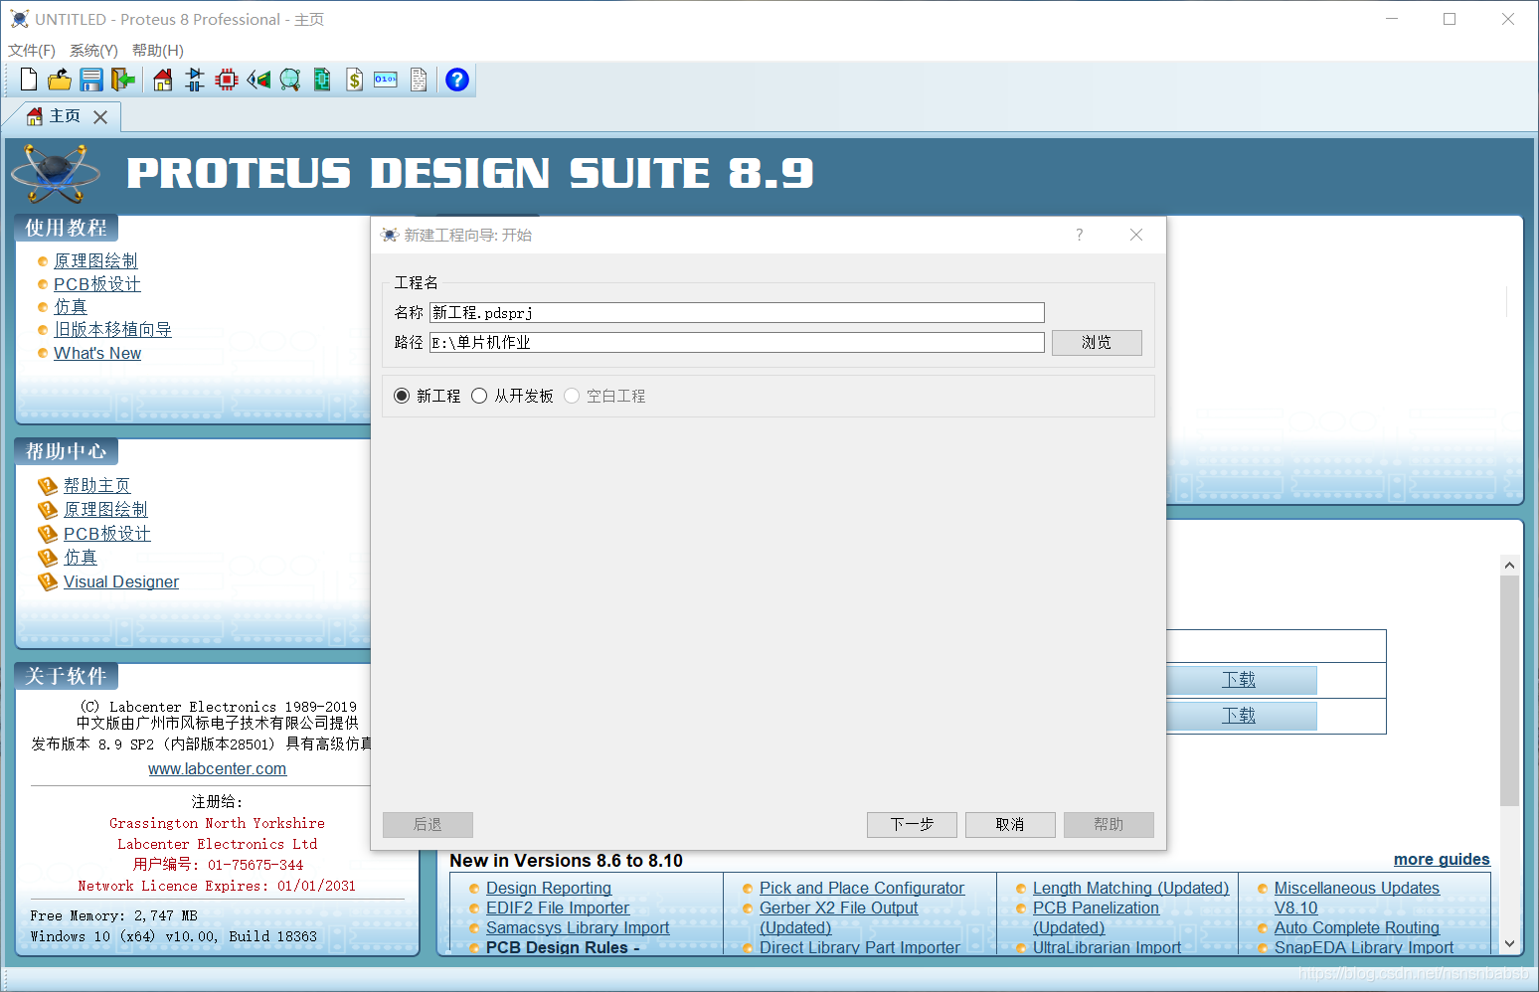Click the dialog's question mark help button

point(1080,235)
